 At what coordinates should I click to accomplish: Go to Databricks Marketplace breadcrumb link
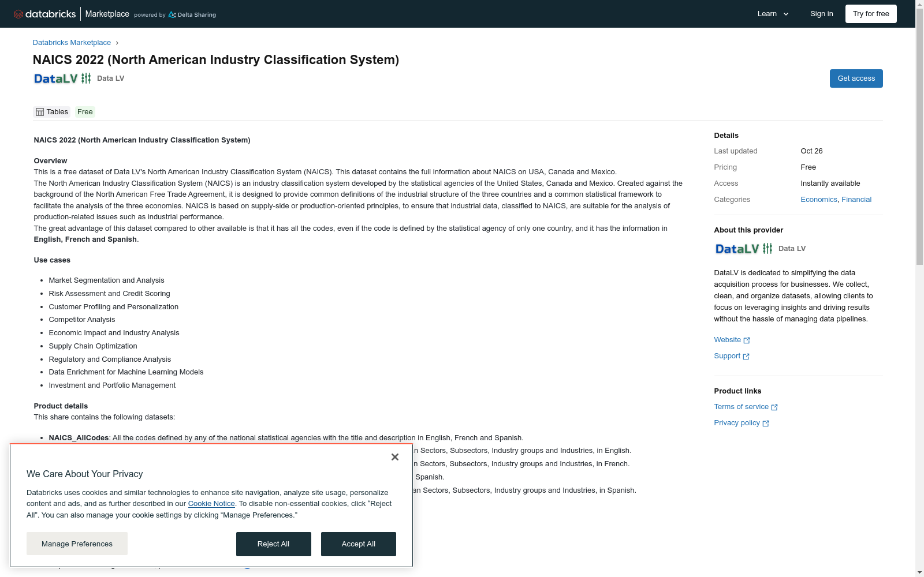72,43
